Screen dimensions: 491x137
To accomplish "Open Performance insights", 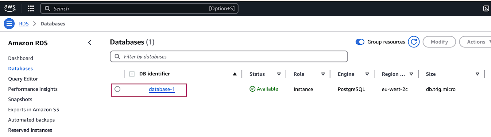I will (x=33, y=89).
